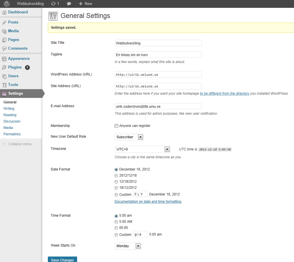The height and width of the screenshot is (262, 294).
Task: Click the Settings sliders icon in sidebar
Action: point(4,94)
